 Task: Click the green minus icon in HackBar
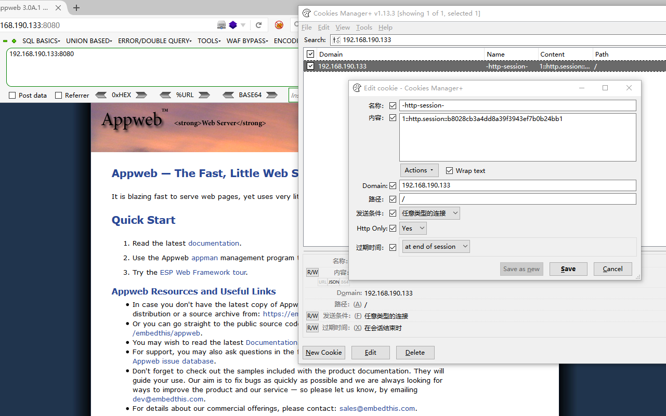[x=5, y=41]
